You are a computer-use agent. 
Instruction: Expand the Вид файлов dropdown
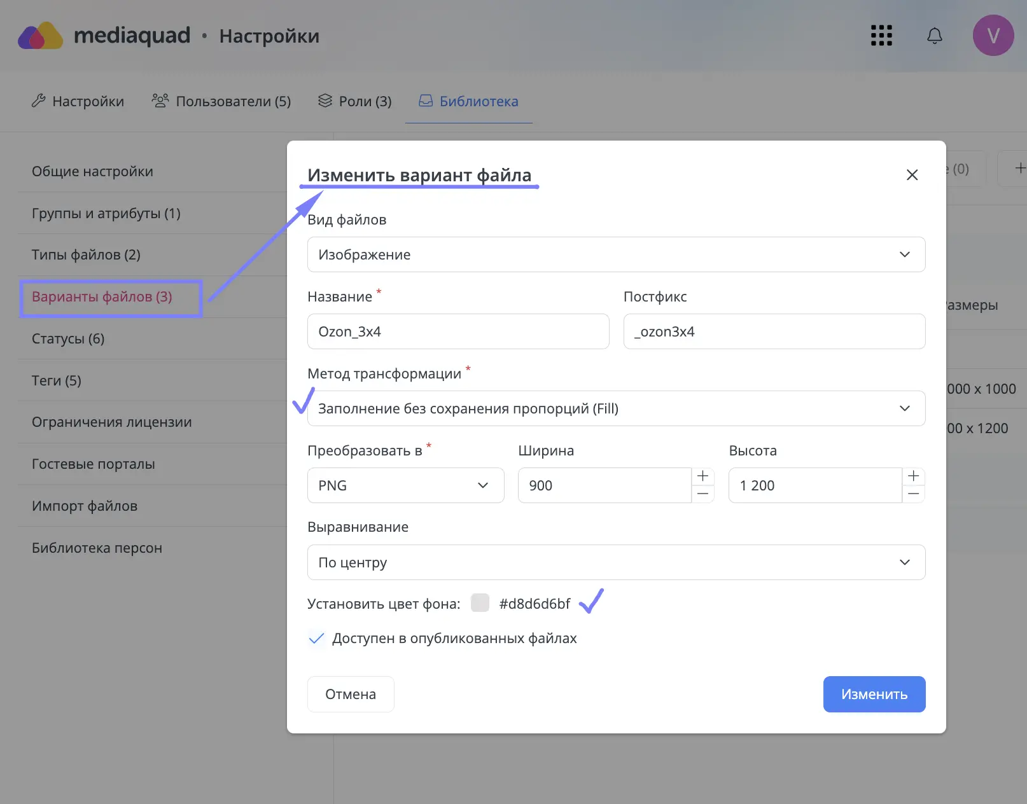coord(616,254)
